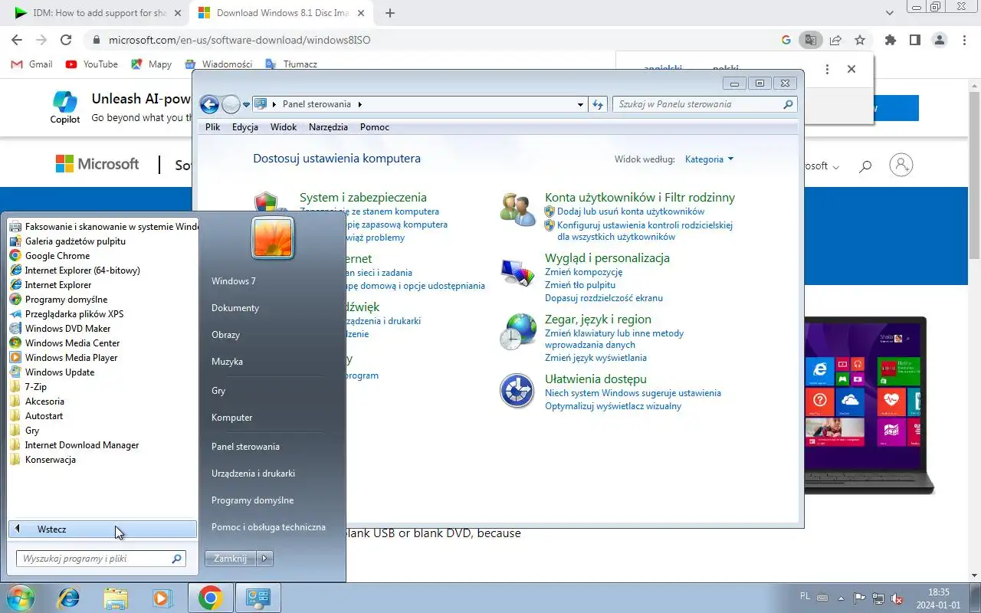Open Control Panel address history dropdown
Image resolution: width=981 pixels, height=613 pixels.
pos(580,104)
